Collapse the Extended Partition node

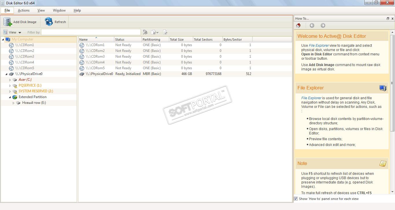click(x=10, y=97)
